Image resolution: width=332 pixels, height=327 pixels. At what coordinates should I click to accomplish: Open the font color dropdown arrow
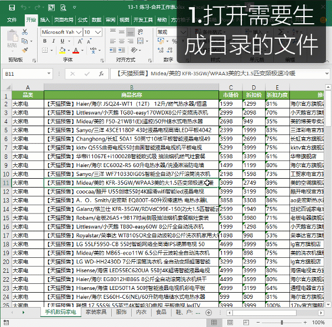tap(82, 50)
